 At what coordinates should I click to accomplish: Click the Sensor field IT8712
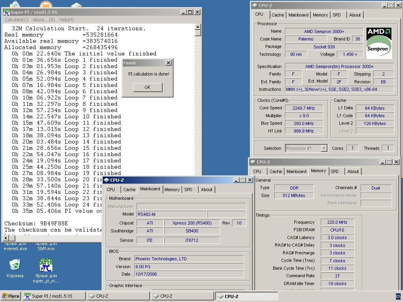click(192, 240)
